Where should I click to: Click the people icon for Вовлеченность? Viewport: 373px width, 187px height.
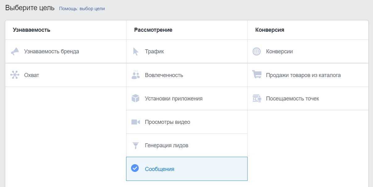tap(135, 75)
